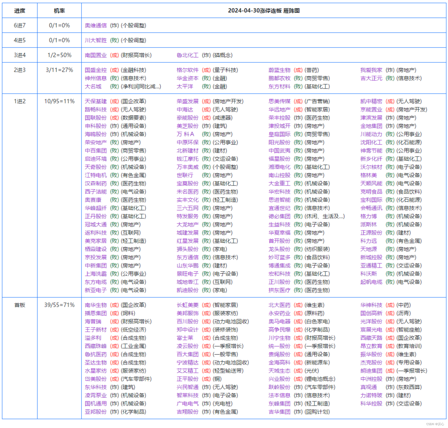Select the 6进7 progress cell
Viewport: 448px width, 428px height.
(20, 25)
